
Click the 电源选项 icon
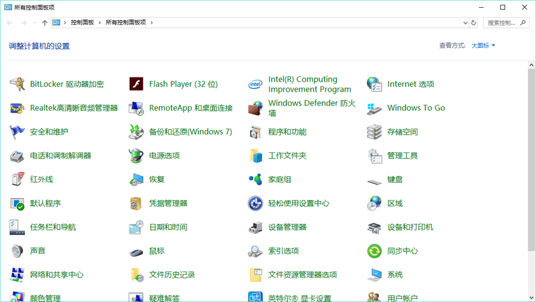(136, 155)
